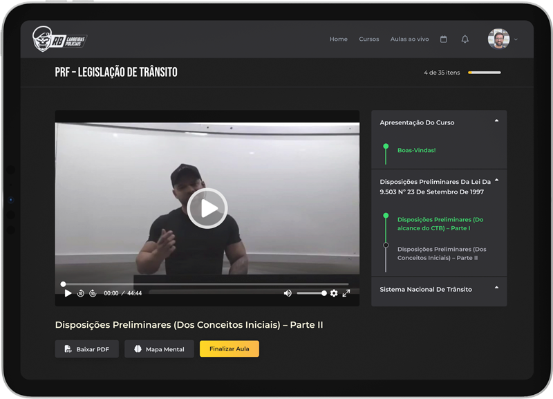Open video settings gear

[334, 293]
